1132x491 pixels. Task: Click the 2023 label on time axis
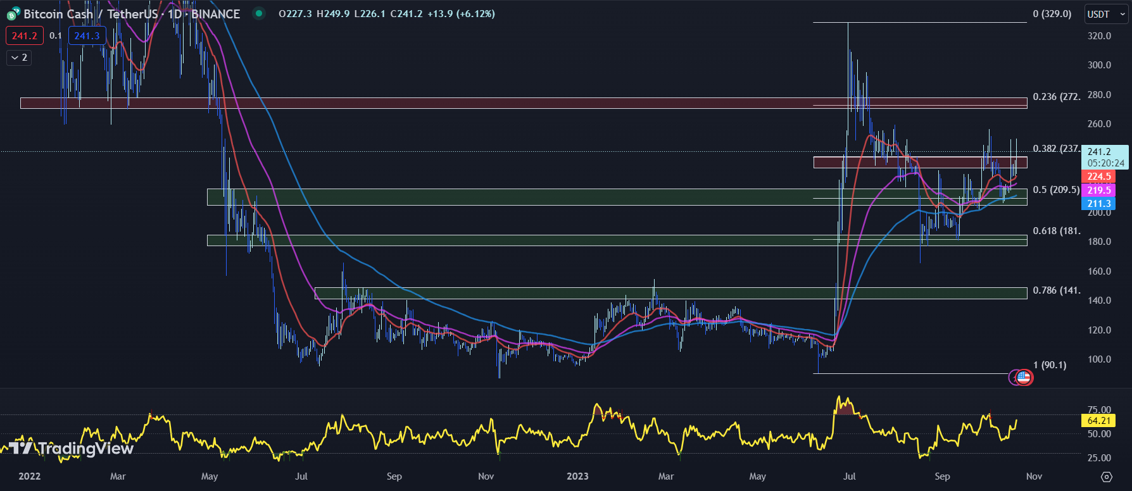click(577, 476)
